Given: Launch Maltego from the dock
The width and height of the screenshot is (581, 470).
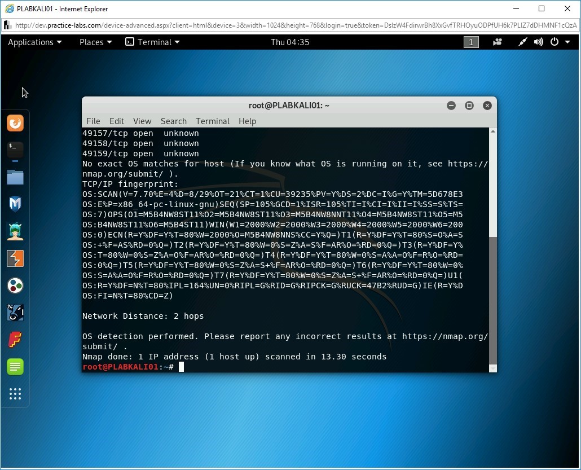Looking at the screenshot, I should pyautogui.click(x=15, y=285).
